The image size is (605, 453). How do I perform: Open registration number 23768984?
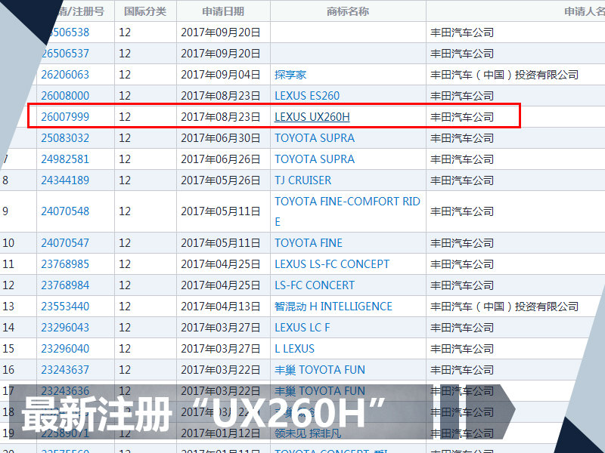pos(65,285)
